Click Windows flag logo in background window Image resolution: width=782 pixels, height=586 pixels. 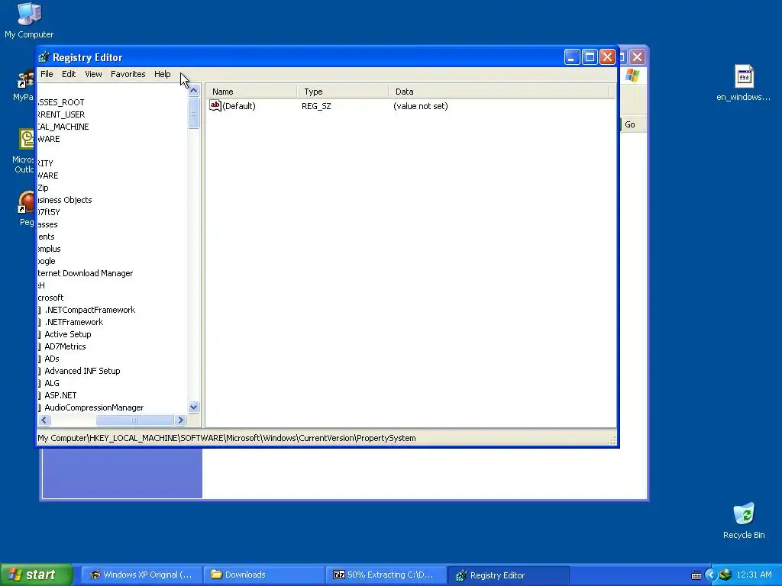tap(632, 76)
